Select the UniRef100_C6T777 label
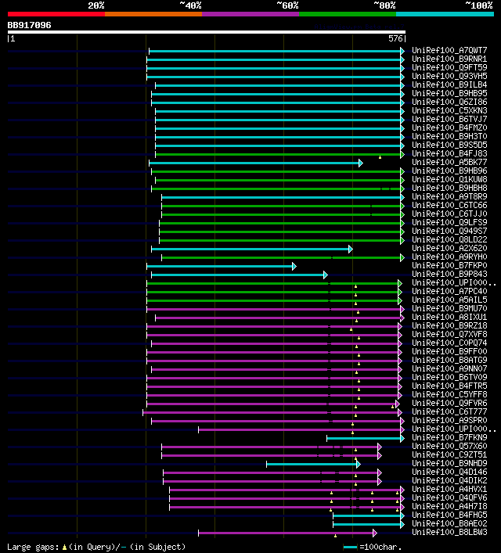 (x=449, y=411)
